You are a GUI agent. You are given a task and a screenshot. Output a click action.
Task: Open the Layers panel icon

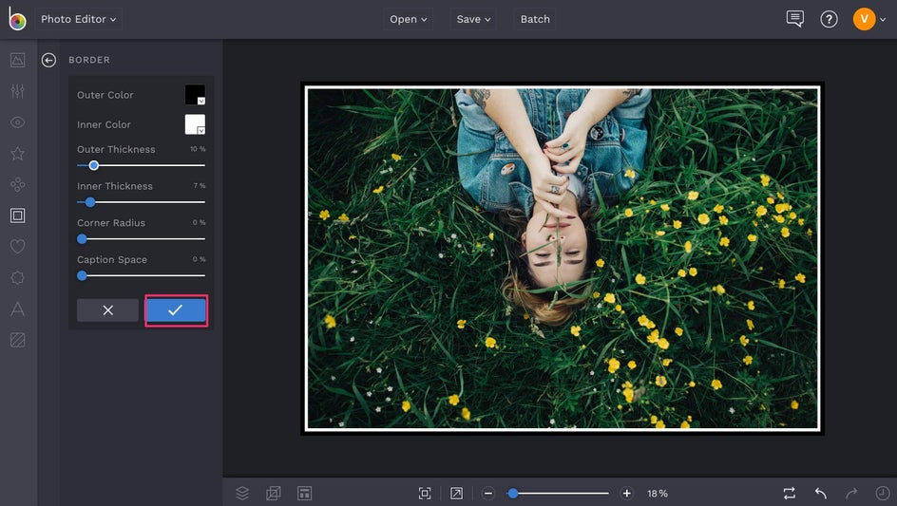(x=242, y=493)
